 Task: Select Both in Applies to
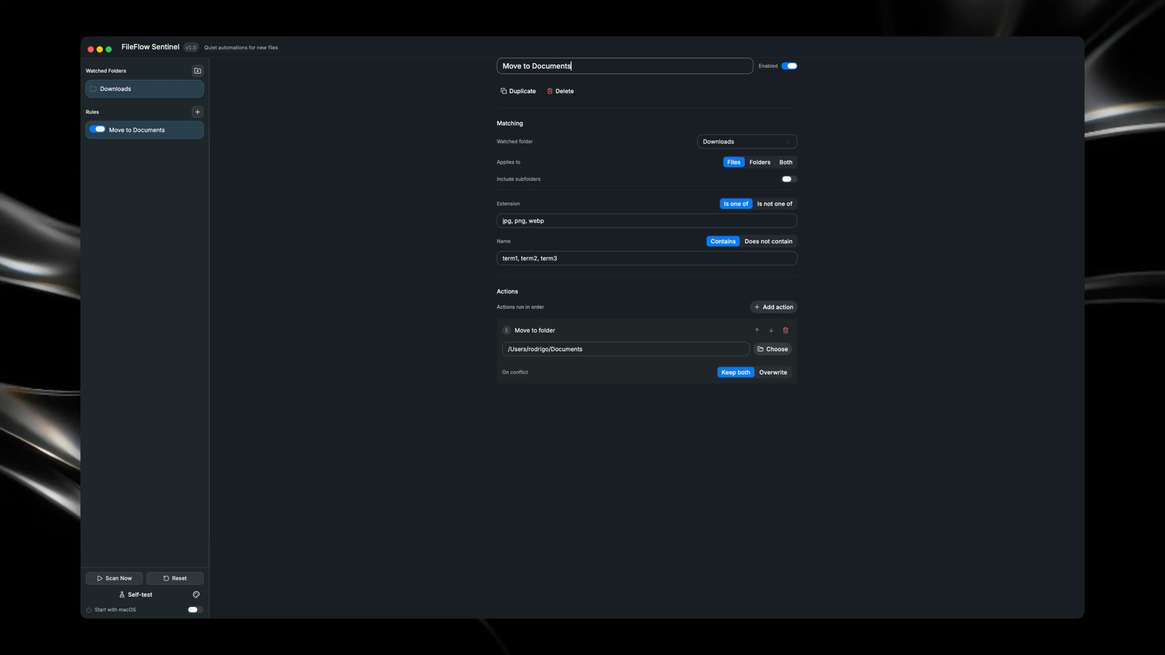click(x=786, y=162)
